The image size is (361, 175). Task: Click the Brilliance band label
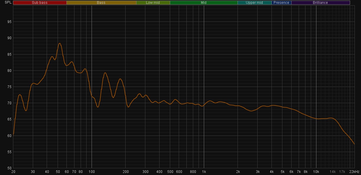(320, 3)
